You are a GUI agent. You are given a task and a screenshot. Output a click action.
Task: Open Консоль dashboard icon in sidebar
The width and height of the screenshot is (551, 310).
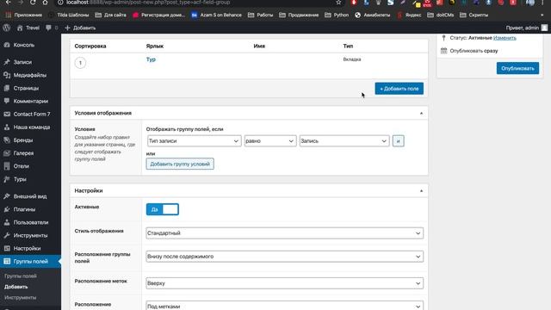pyautogui.click(x=7, y=45)
